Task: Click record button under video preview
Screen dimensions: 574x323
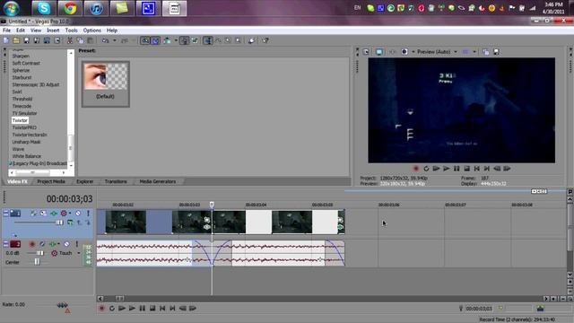Action: point(416,169)
